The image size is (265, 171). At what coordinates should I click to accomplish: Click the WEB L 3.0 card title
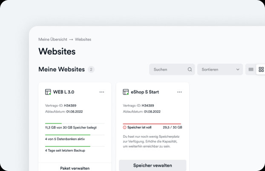[64, 92]
